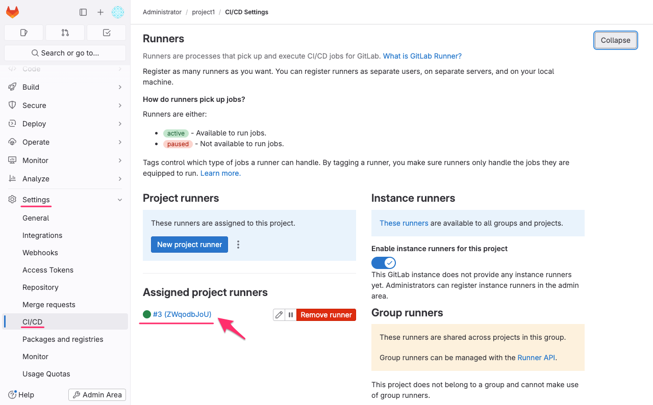The width and height of the screenshot is (653, 405).
Task: Click the Monitor screen icon
Action: 13,160
